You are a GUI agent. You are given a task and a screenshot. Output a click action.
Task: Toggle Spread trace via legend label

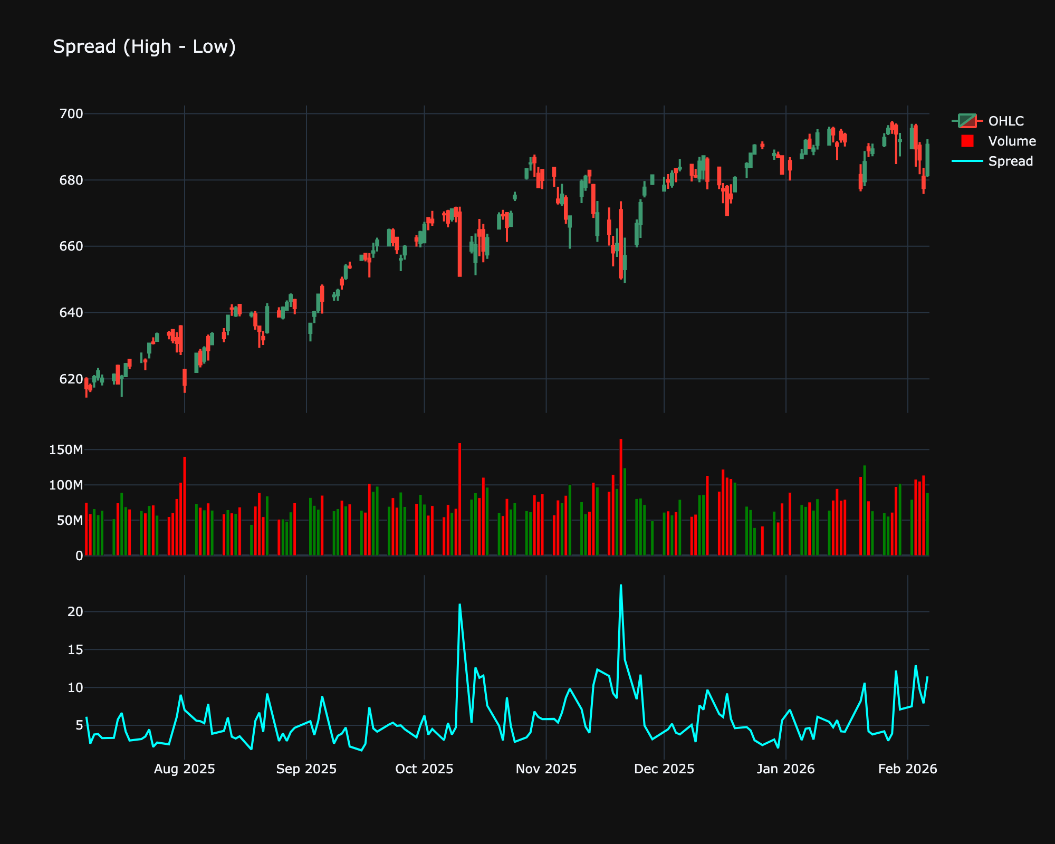[x=1010, y=161]
